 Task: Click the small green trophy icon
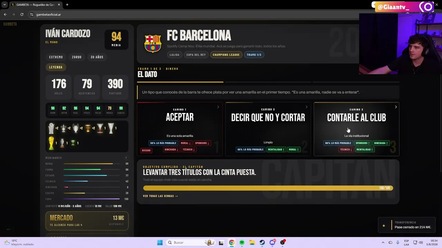tap(73, 143)
